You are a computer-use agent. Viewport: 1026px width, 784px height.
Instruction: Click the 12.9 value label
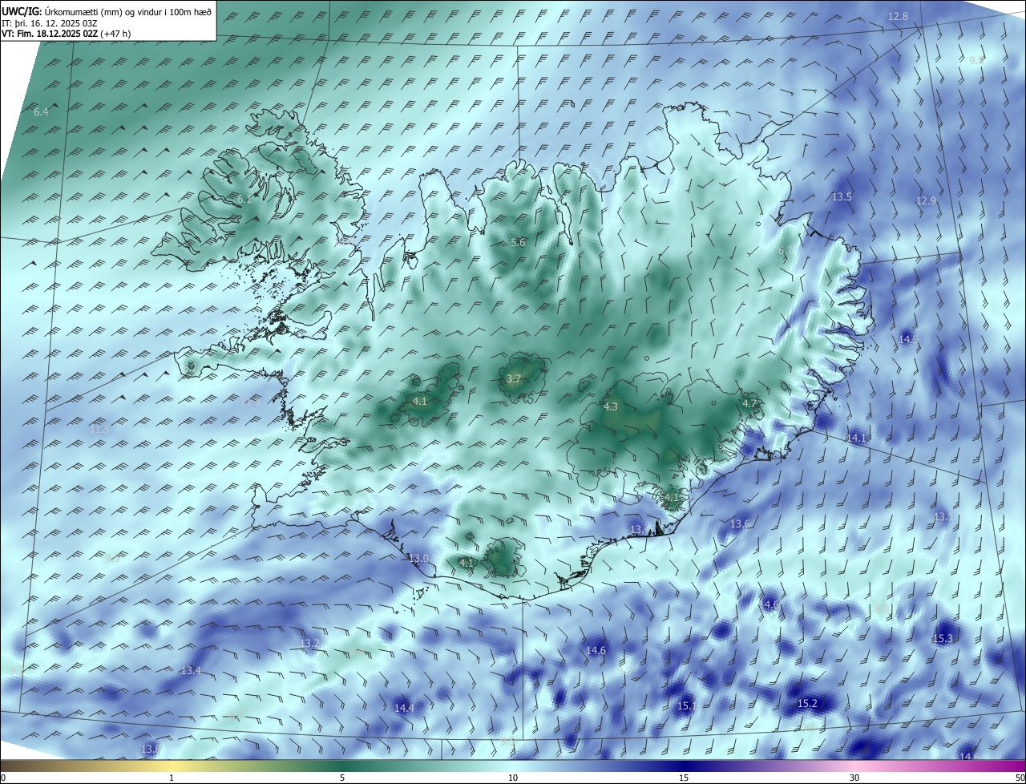(926, 201)
